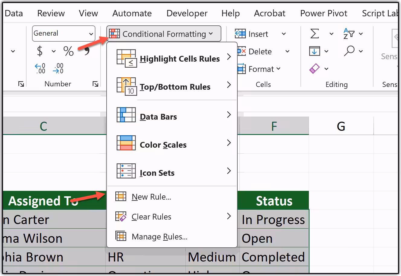The image size is (401, 276).
Task: Apply Accounting dollar format
Action: [40, 51]
